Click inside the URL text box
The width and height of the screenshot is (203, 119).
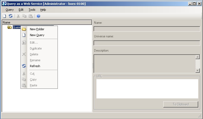[x=147, y=89]
